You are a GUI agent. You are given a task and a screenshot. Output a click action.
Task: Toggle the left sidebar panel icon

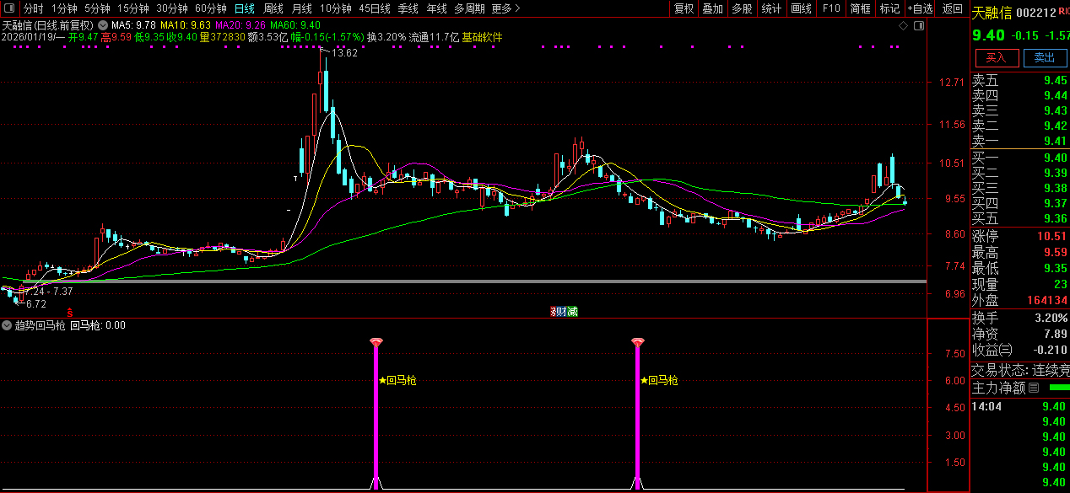(9, 8)
